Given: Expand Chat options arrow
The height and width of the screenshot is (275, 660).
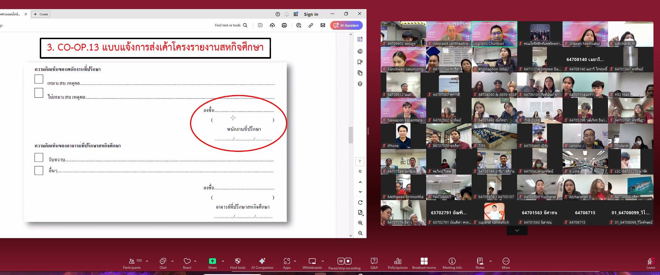Looking at the screenshot, I should 172,261.
